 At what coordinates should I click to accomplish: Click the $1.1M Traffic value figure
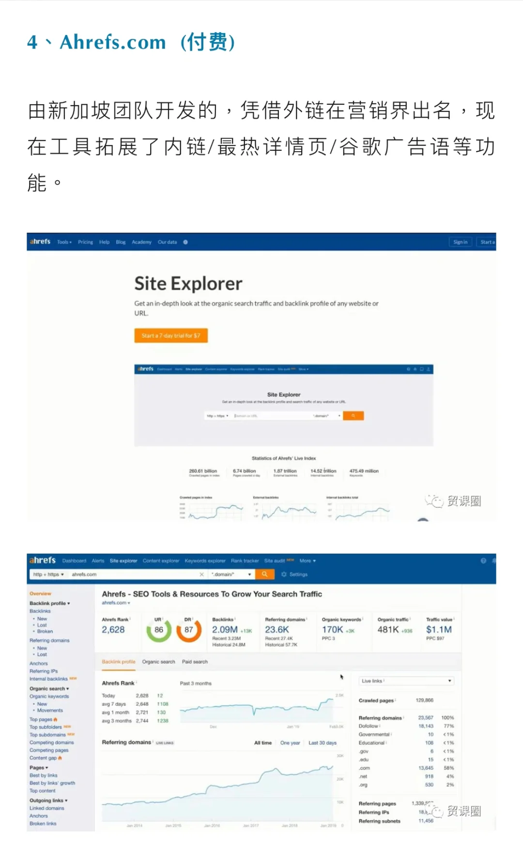[439, 630]
